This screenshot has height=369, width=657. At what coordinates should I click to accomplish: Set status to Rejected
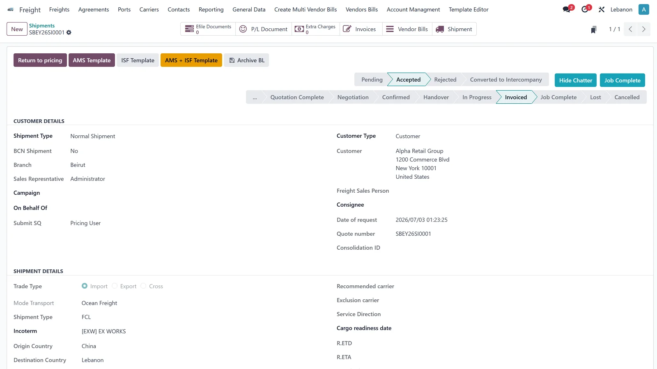445,80
